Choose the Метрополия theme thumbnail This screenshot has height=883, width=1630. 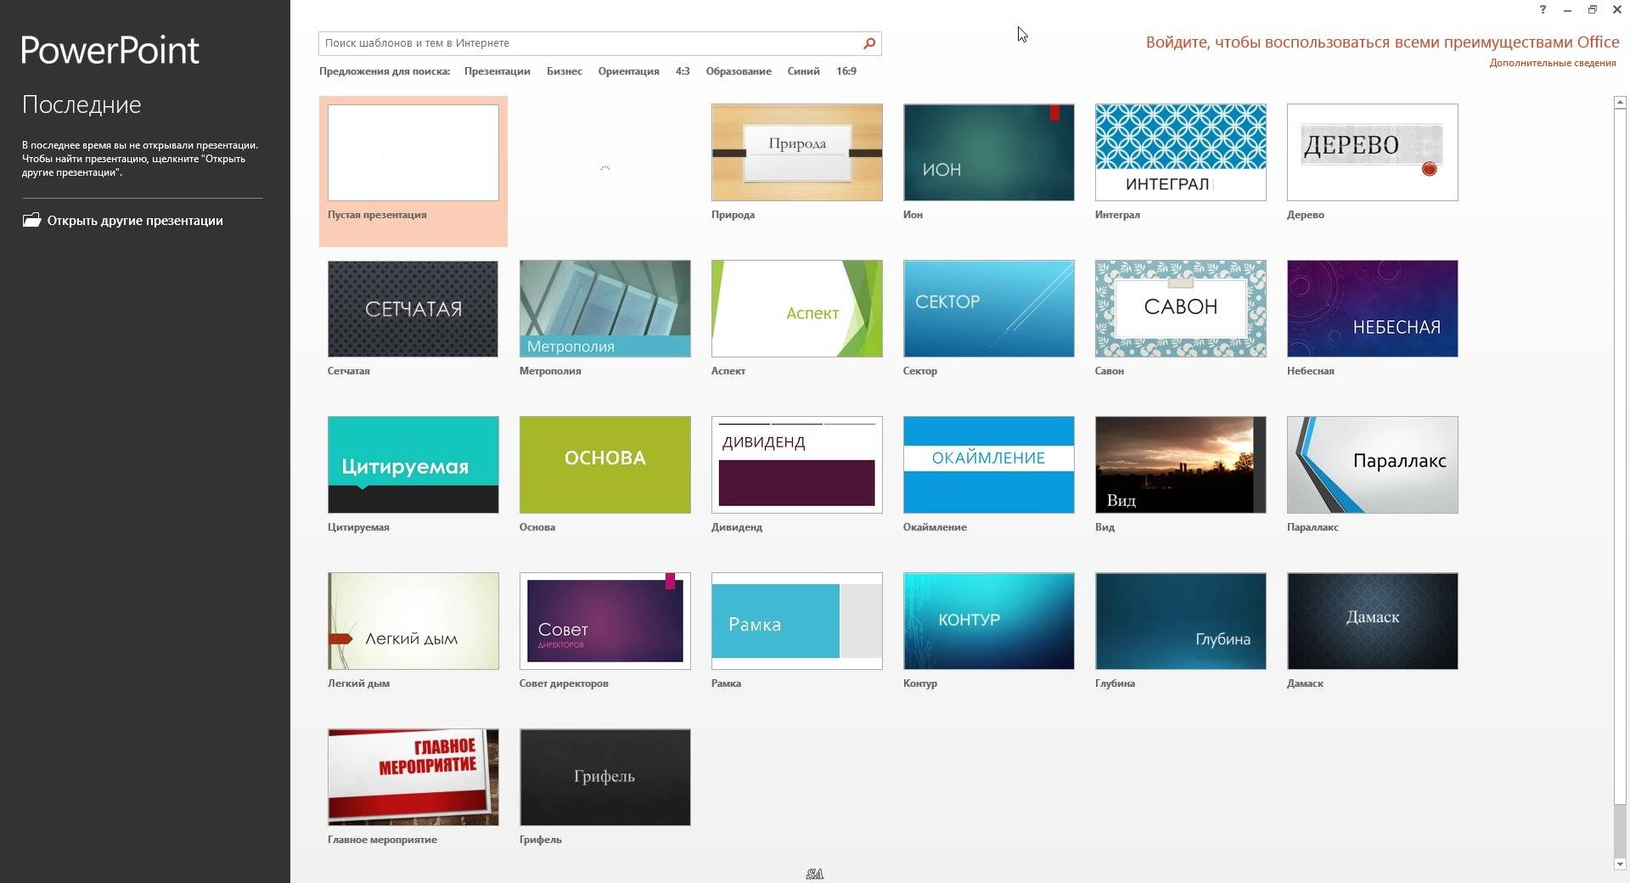click(x=605, y=309)
